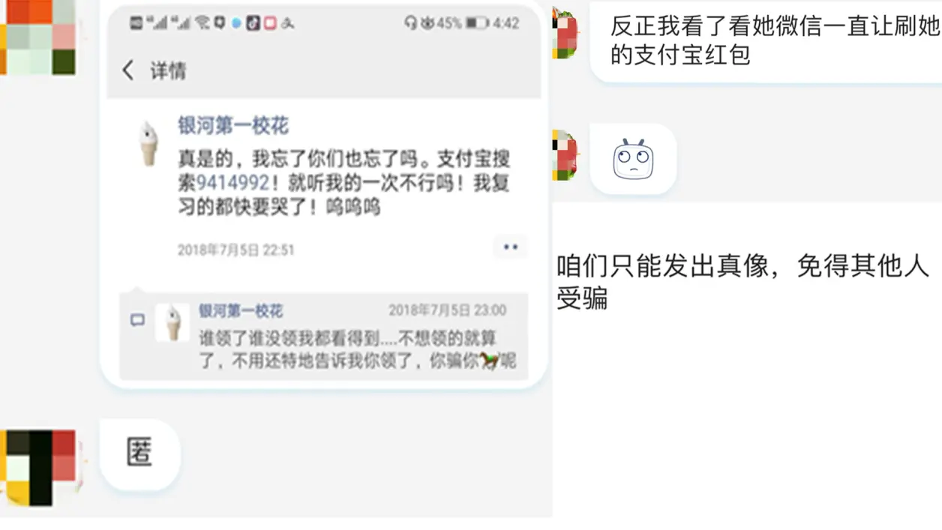942x530 pixels.
Task: Click the pink square app icon in status bar
Action: 270,23
